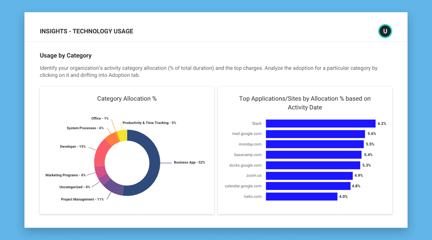432x240 pixels.
Task: Click the "6.2%" value for Slack
Action: pyautogui.click(x=382, y=124)
